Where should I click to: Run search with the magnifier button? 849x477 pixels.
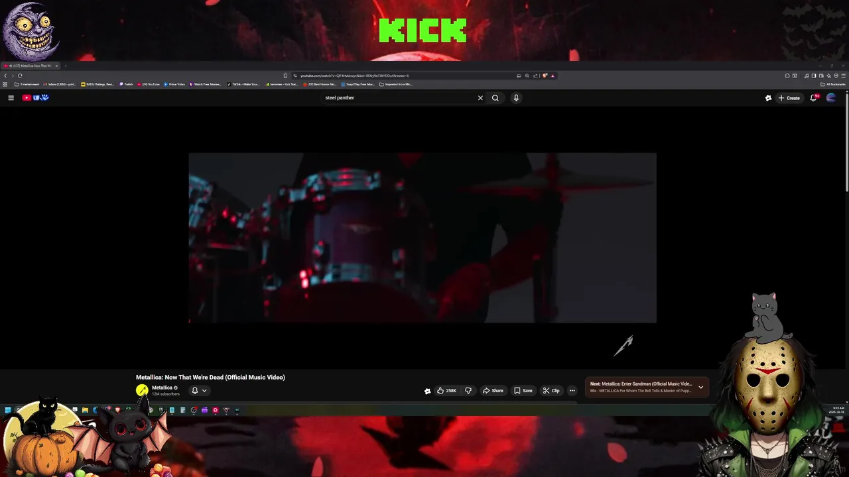[495, 97]
